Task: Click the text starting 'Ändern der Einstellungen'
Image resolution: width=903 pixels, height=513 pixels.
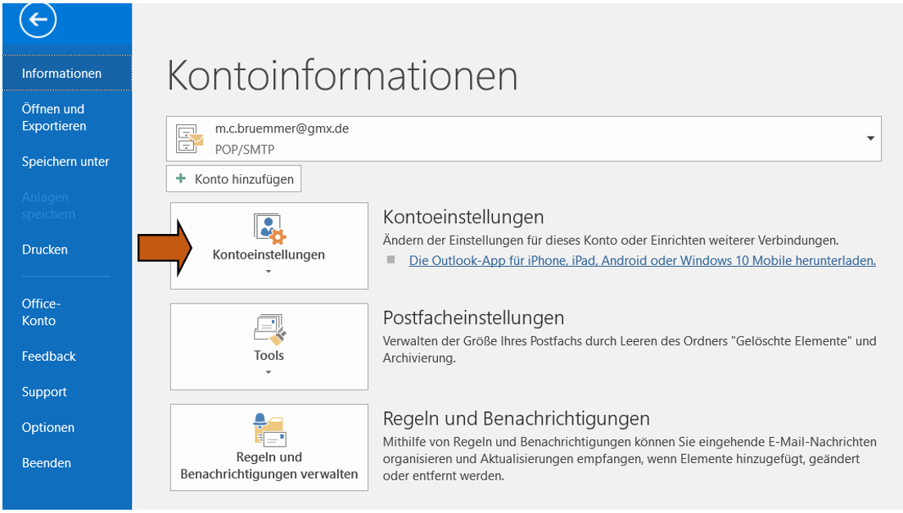Action: [x=611, y=240]
